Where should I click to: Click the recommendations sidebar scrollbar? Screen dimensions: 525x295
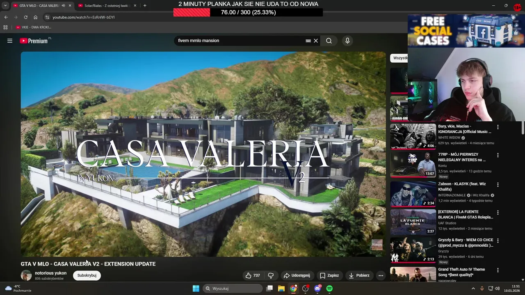(523, 128)
